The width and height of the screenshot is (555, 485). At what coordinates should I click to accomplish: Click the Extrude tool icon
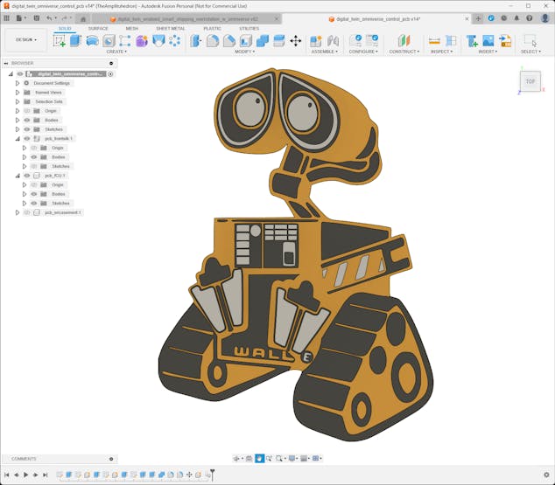tap(75, 40)
